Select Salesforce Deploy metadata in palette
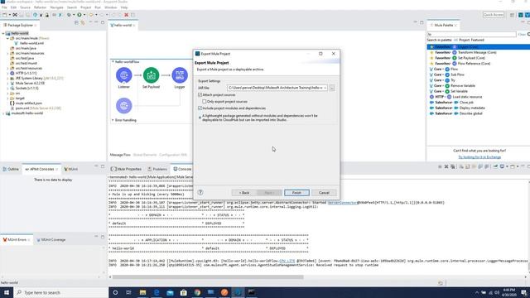This screenshot has width=530, height=298. coord(472,108)
